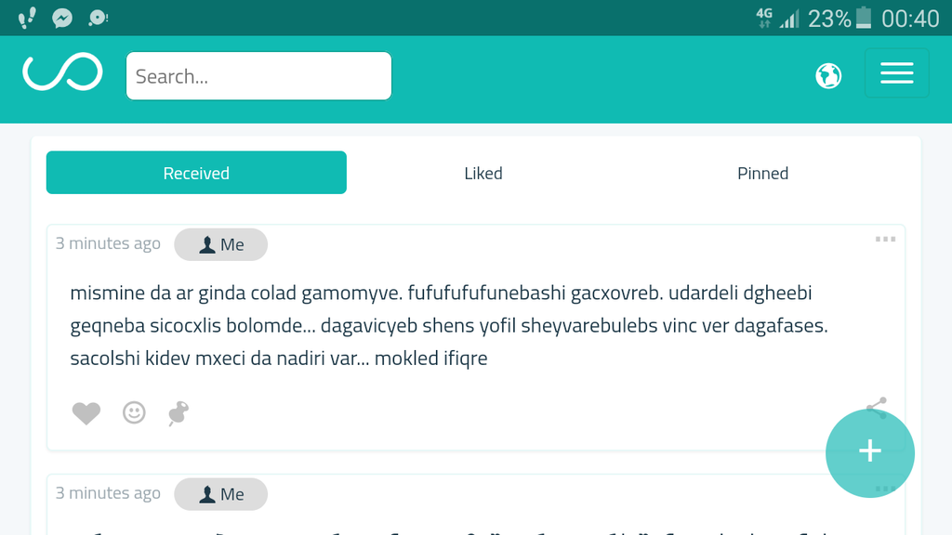Open first post's '3 minutes ago' timestamp

tap(108, 243)
